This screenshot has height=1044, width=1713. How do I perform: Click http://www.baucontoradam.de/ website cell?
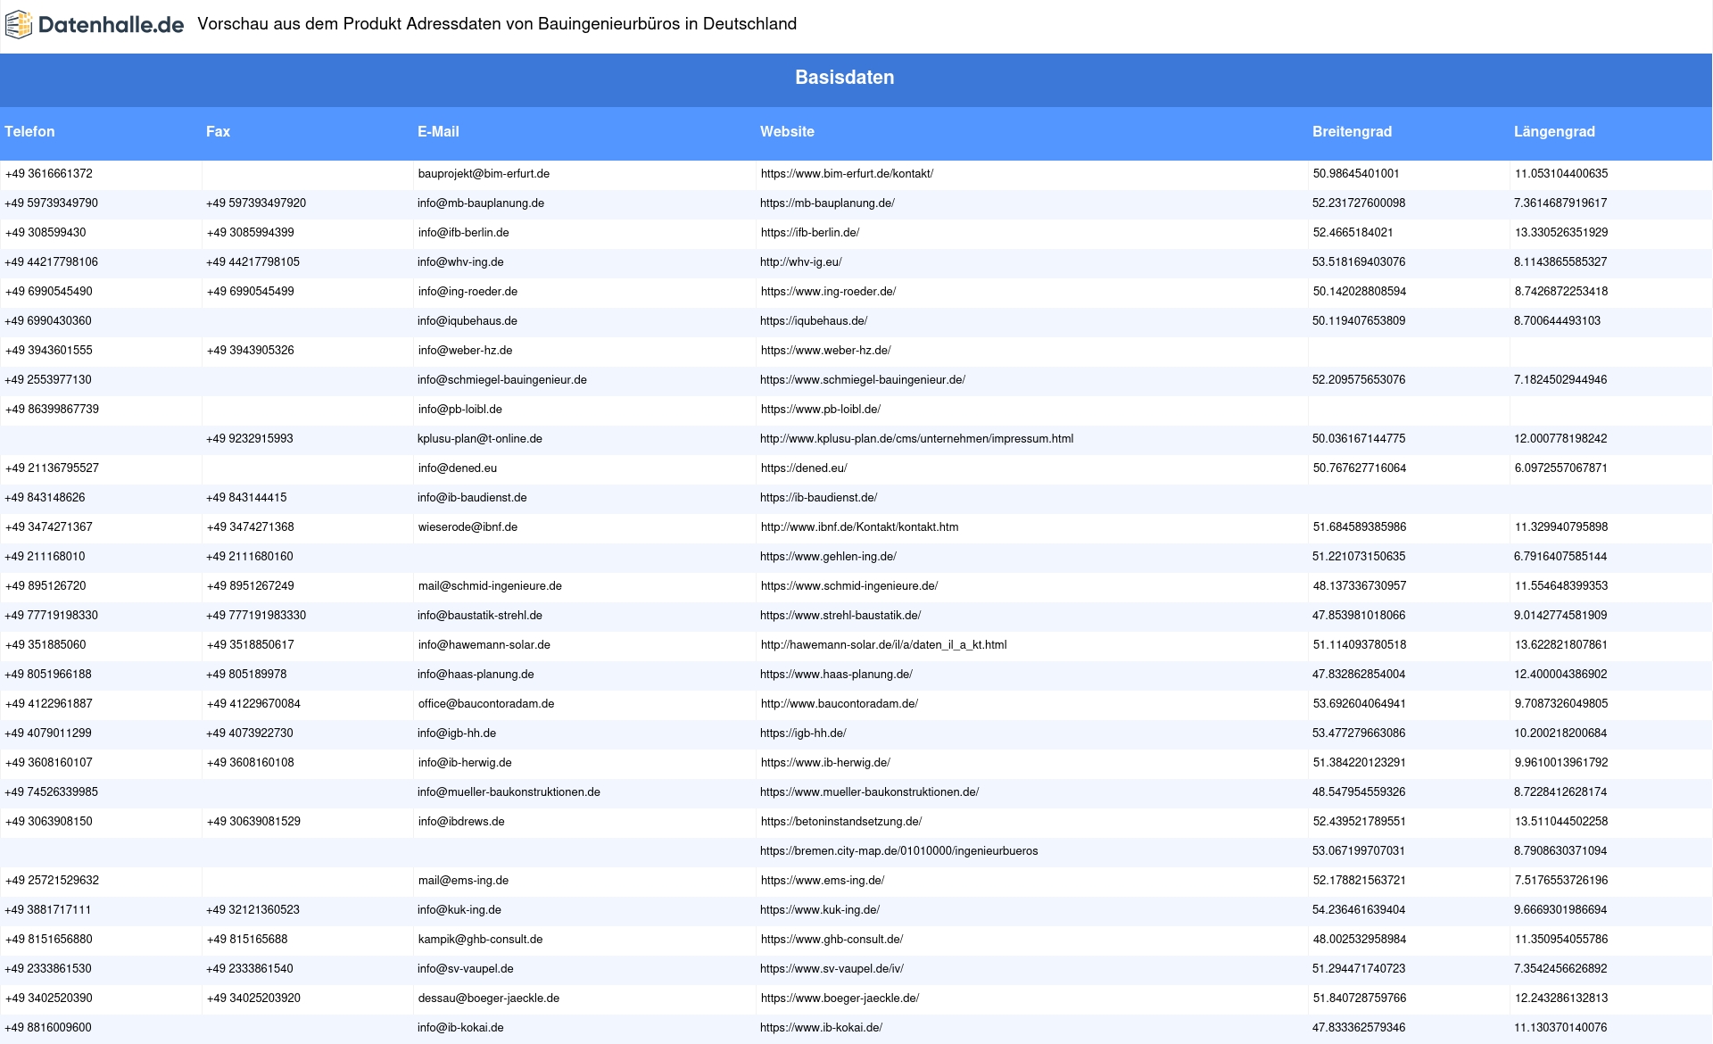(x=840, y=704)
